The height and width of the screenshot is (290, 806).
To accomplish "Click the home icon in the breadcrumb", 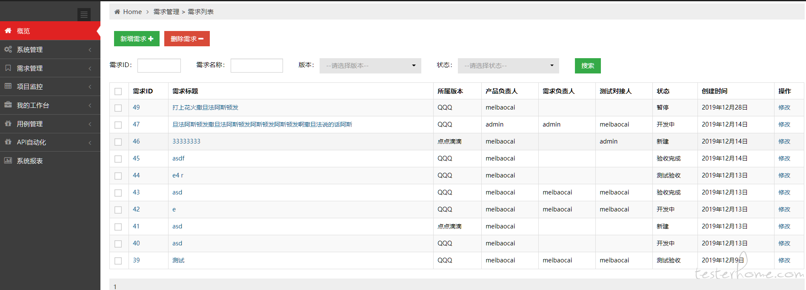I will point(117,12).
